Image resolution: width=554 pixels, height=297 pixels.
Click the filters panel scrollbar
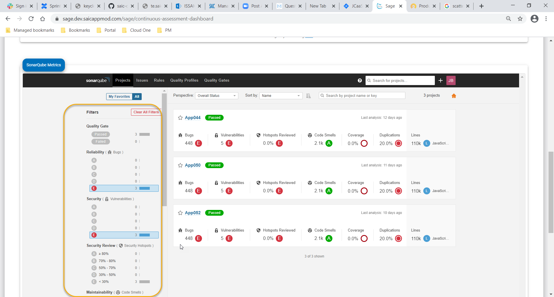click(164, 150)
